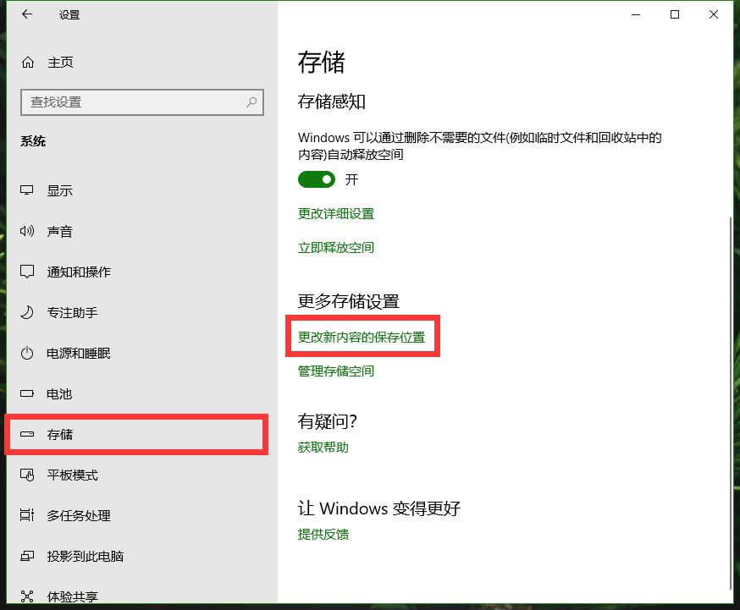This screenshot has height=610, width=740.
Task: Click the back arrow
Action: (25, 14)
